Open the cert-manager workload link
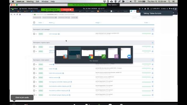This screenshot has height=105, width=187. click(53, 34)
